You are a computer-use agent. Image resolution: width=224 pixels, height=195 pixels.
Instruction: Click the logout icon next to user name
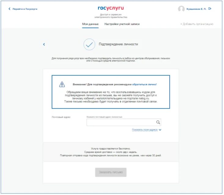pyautogui.click(x=210, y=9)
